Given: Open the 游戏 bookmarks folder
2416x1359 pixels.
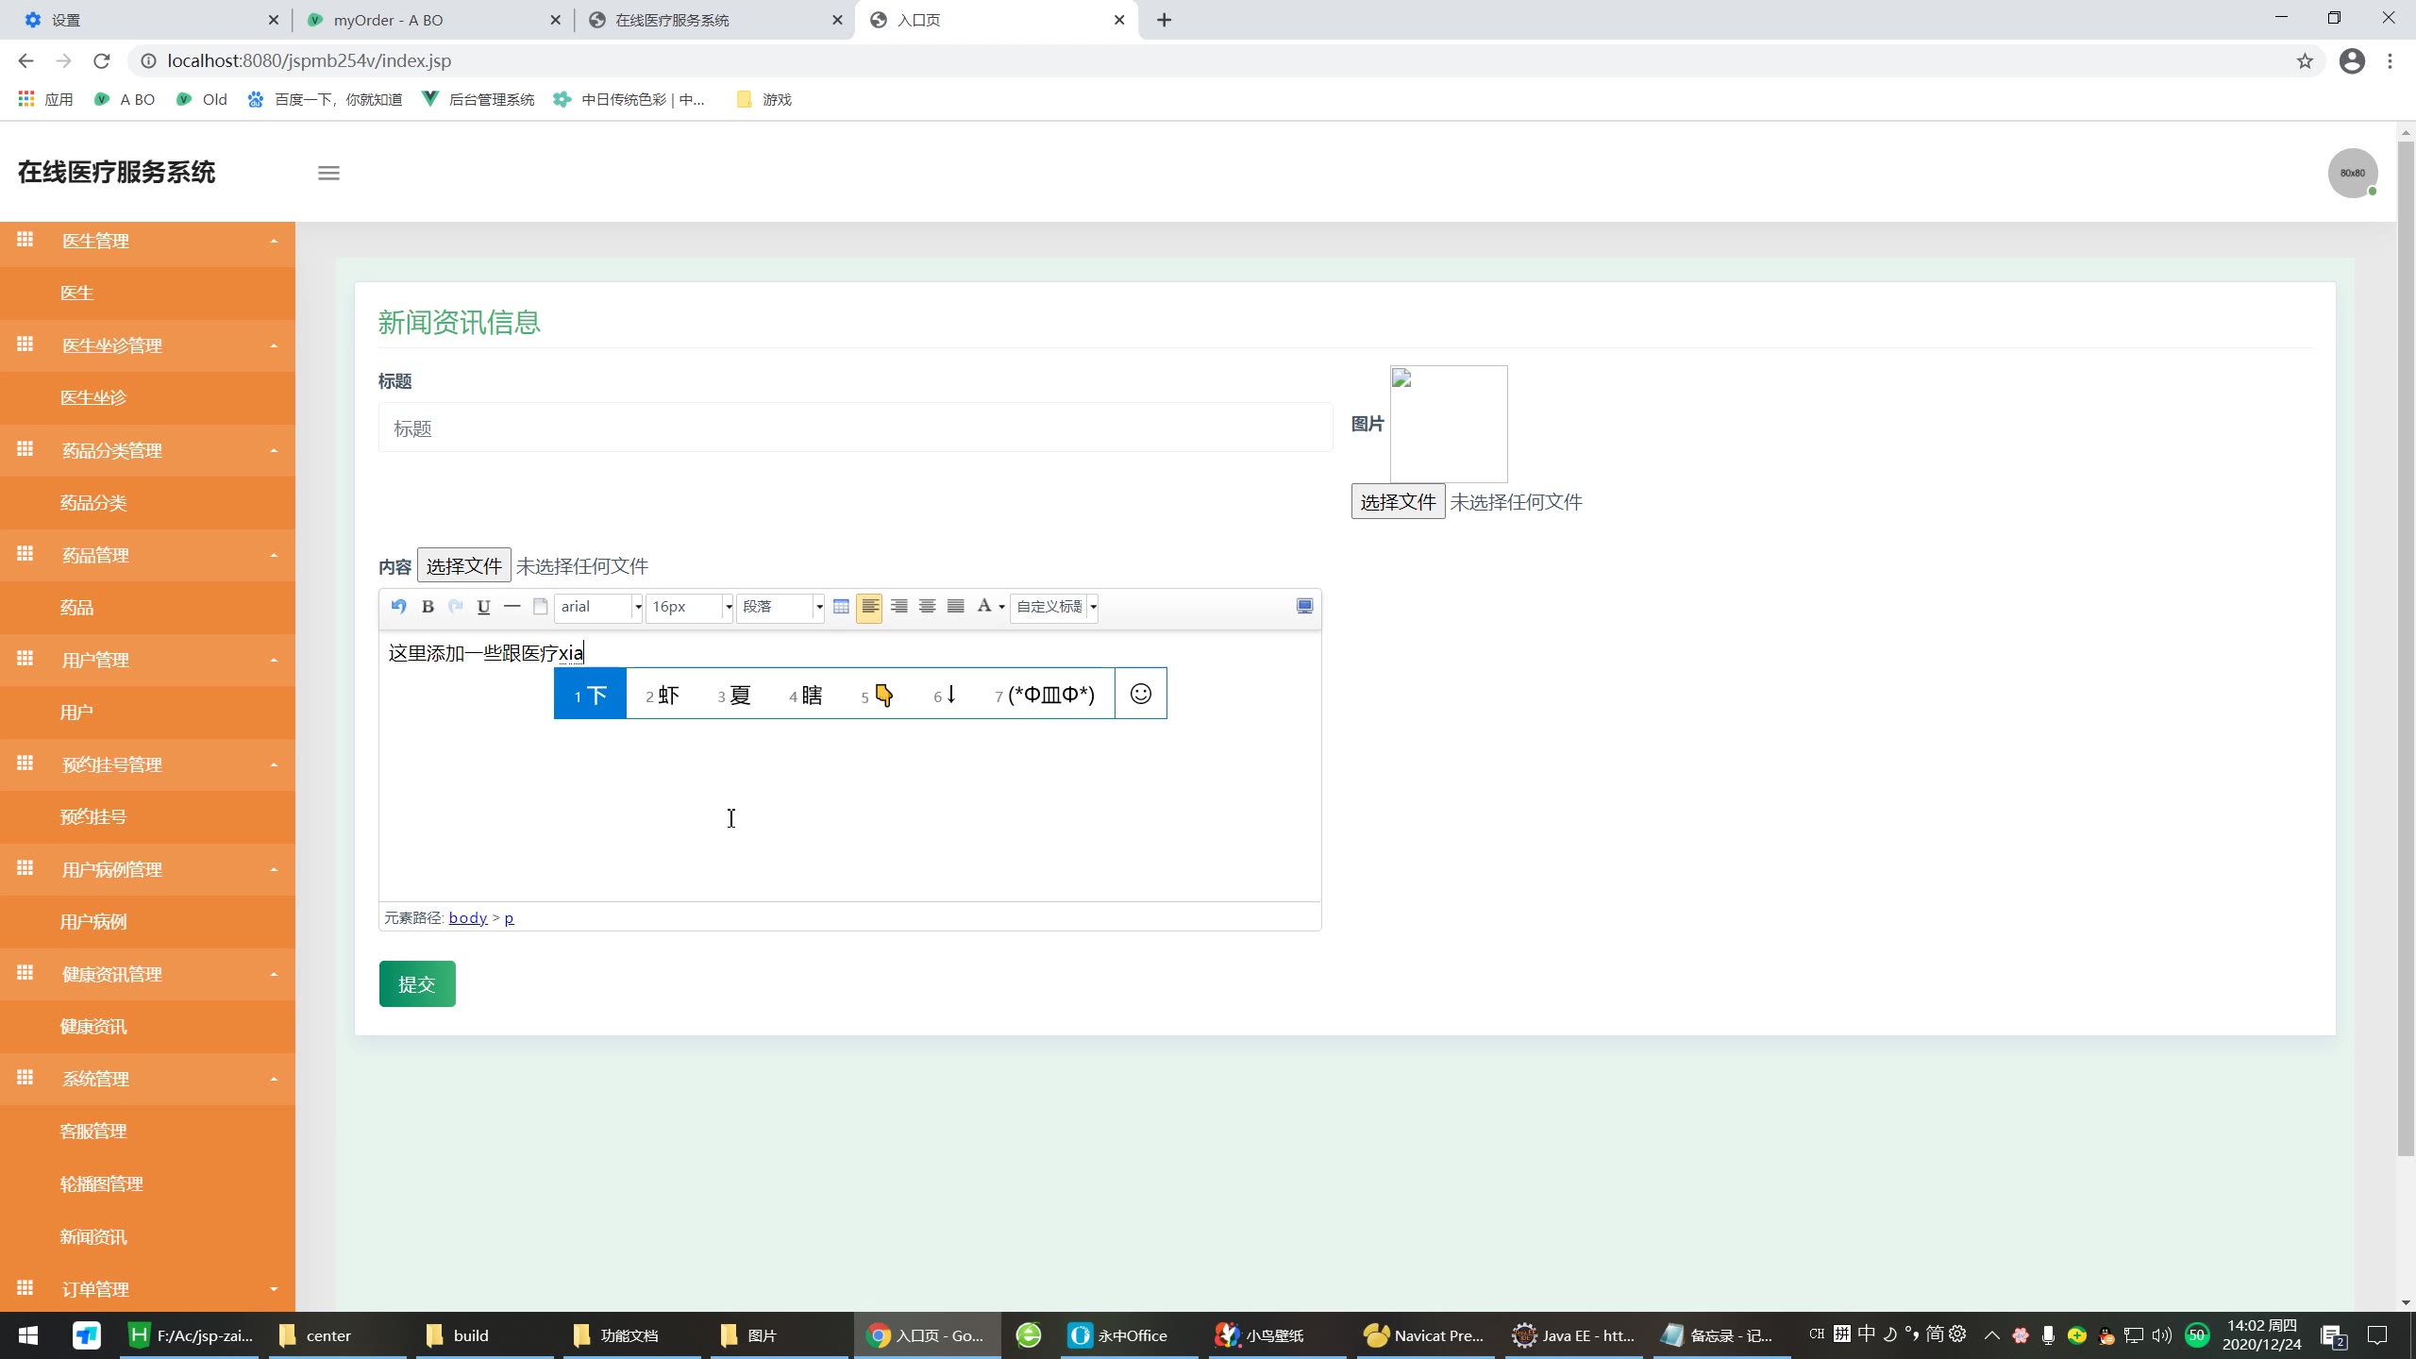Looking at the screenshot, I should (764, 99).
